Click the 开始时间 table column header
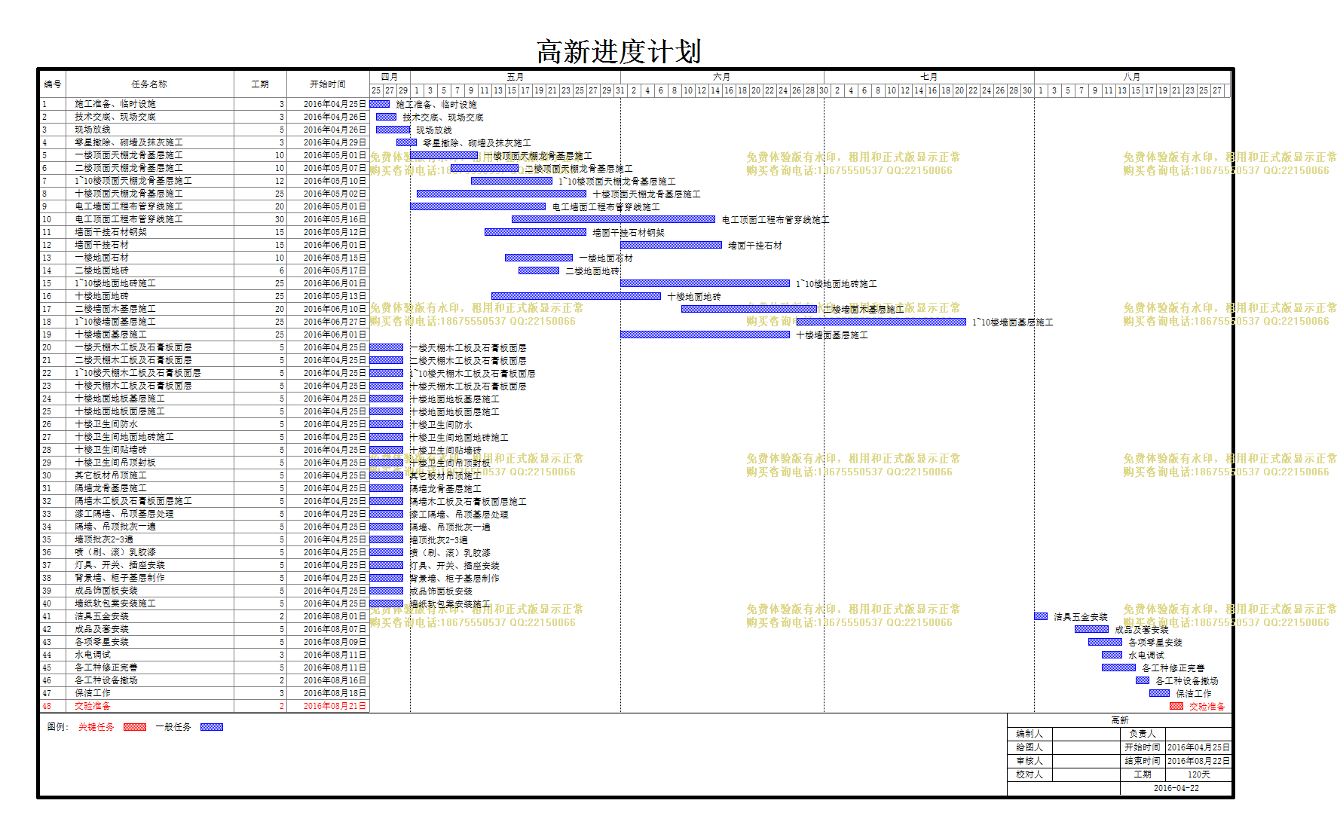1337x834 pixels. (328, 84)
